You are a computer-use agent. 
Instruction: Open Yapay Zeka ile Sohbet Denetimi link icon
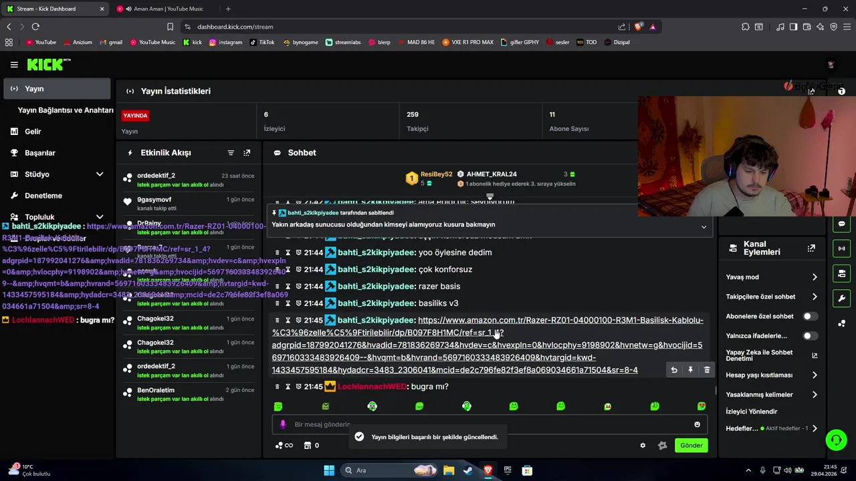(x=815, y=355)
